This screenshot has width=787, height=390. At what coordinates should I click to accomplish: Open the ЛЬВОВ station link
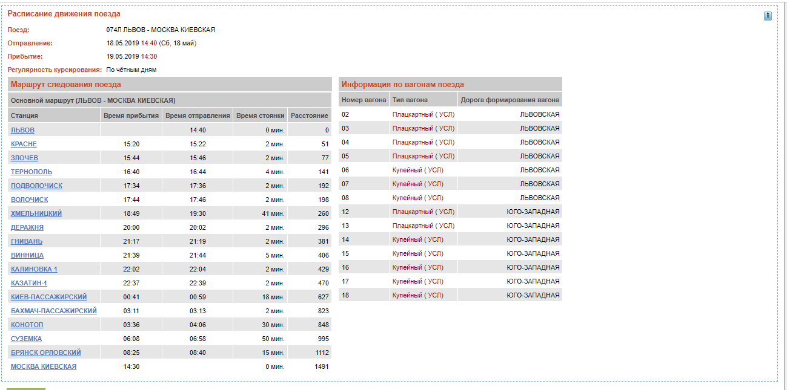(22, 130)
